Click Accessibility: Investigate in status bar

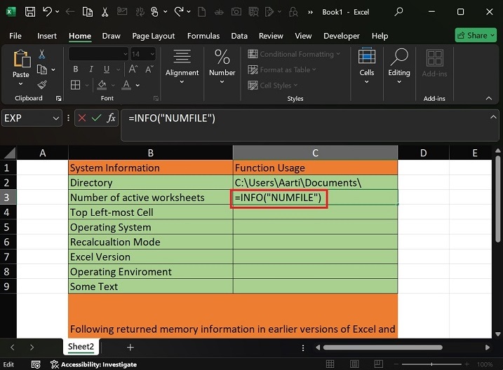(93, 364)
